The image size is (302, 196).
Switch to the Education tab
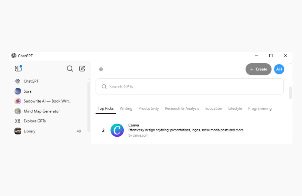pos(214,109)
